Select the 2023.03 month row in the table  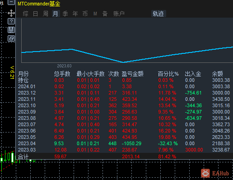tap(27, 150)
